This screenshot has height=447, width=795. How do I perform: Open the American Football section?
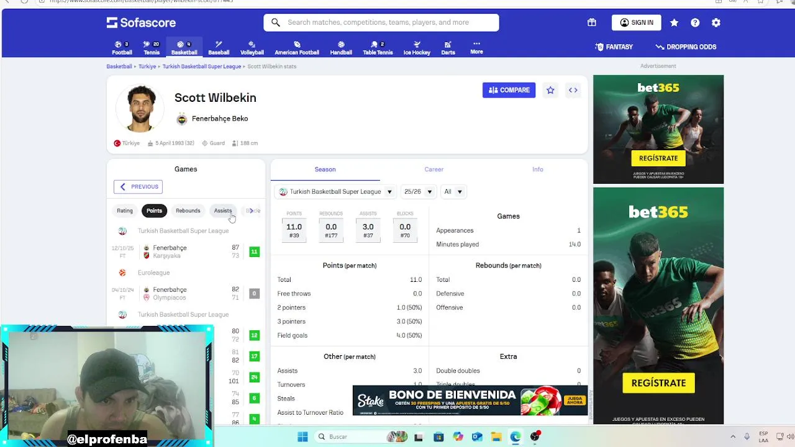(297, 48)
